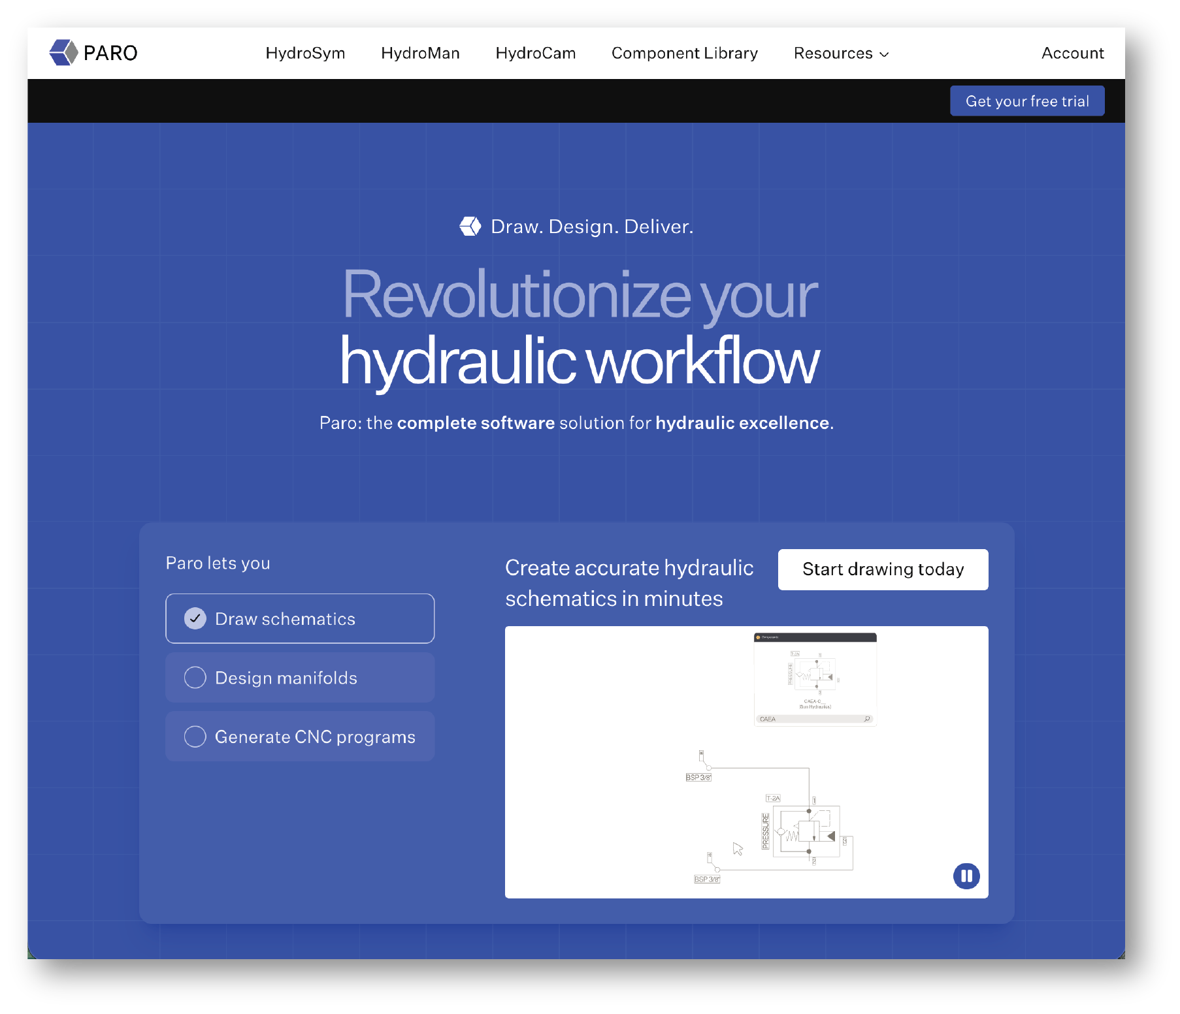
Task: Open Component Library from navigation
Action: [x=685, y=53]
